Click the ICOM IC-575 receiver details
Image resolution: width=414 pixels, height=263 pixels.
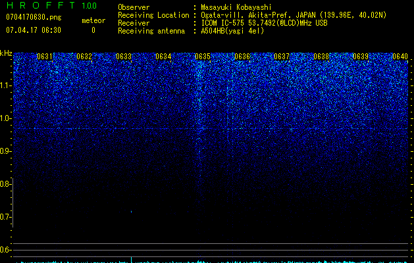(x=265, y=23)
